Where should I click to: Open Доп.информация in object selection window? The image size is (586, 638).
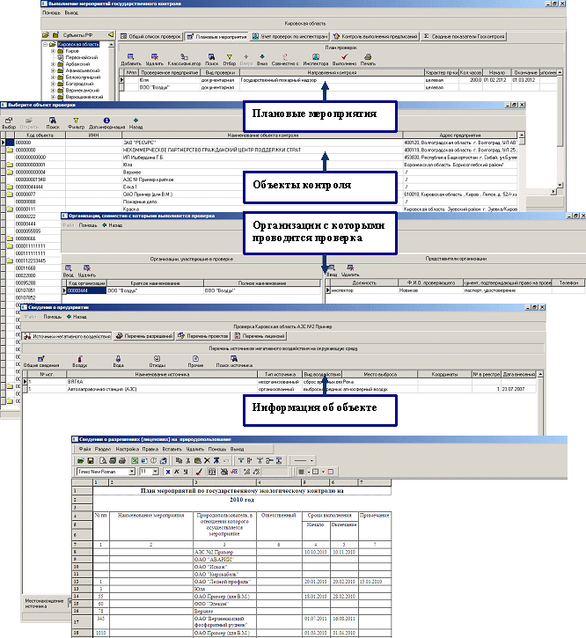coord(106,122)
